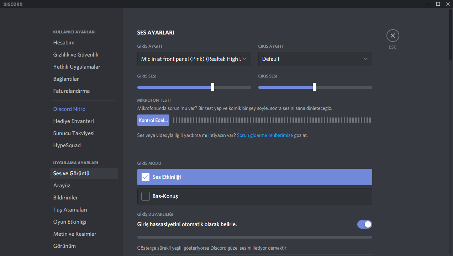Click the Discord logo in title bar
453x256 pixels.
13,4
